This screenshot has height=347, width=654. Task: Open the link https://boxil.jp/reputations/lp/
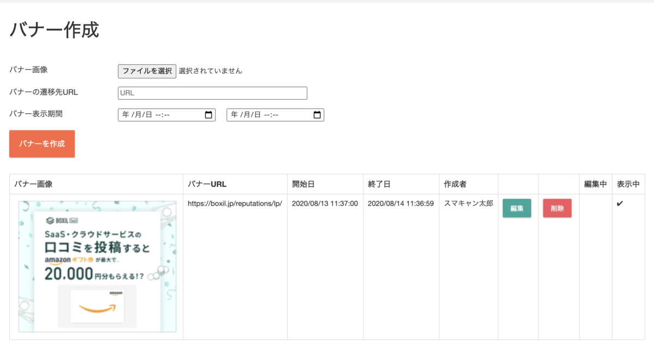coord(234,203)
